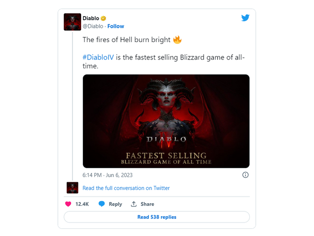Screen dimensions: 314x236
Task: Click the tweet timestamp Jun 6, 2023
Action: (108, 175)
